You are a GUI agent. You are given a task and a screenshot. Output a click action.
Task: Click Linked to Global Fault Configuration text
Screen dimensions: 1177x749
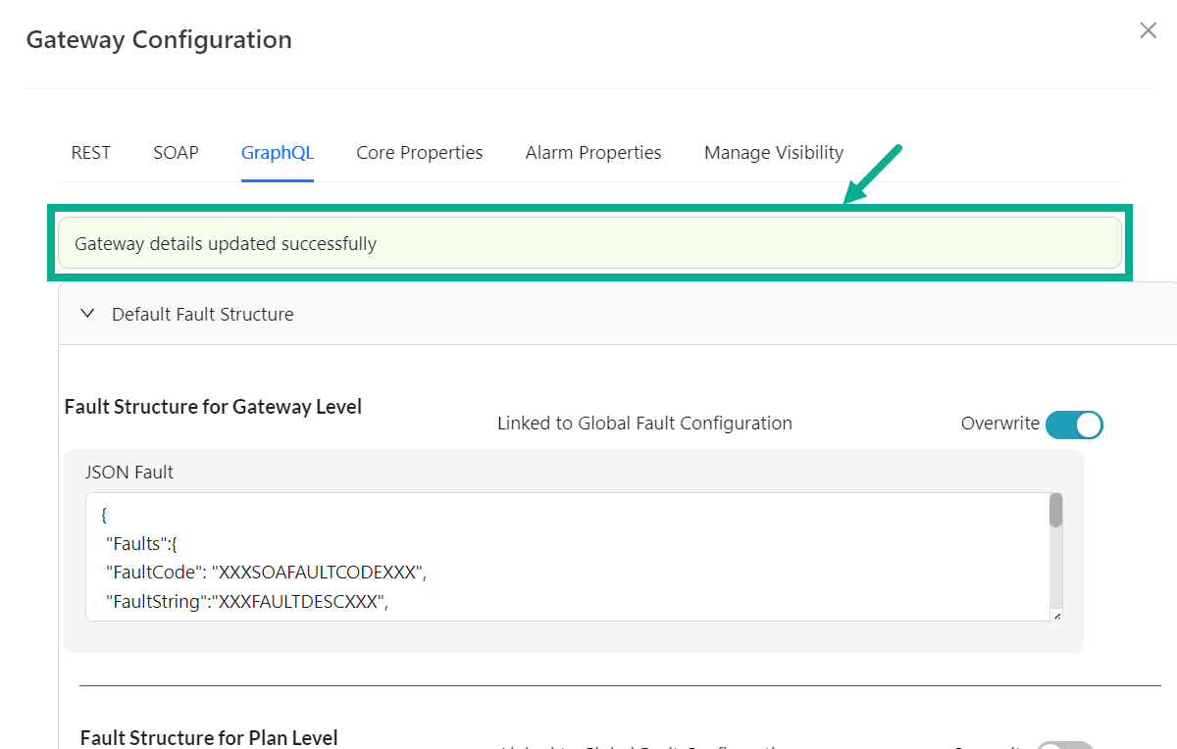pos(644,424)
